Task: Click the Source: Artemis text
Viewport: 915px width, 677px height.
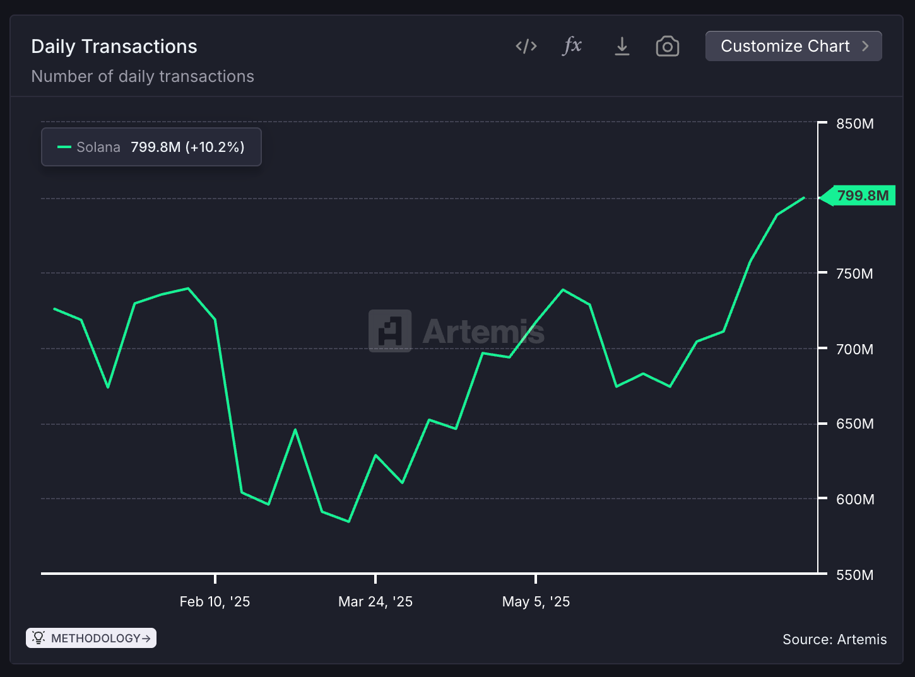Action: click(834, 639)
